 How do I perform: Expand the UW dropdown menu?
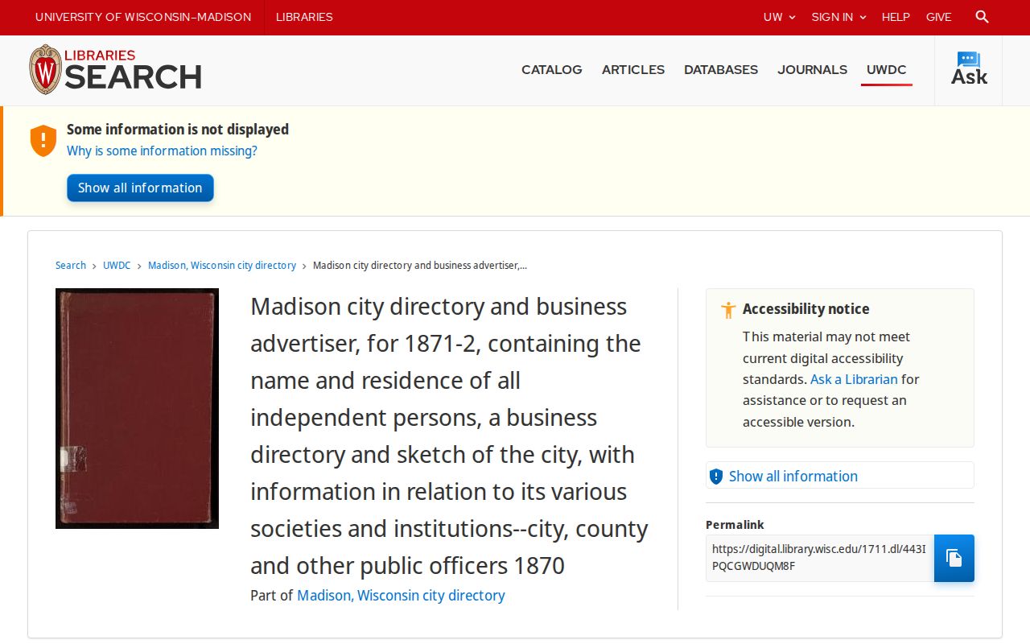779,17
